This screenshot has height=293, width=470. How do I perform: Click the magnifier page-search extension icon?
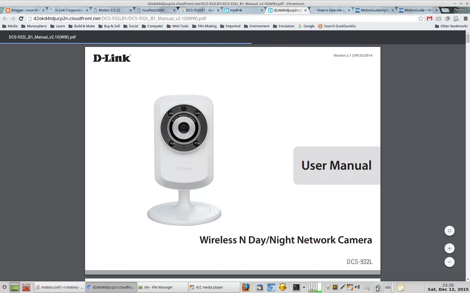tap(456, 18)
